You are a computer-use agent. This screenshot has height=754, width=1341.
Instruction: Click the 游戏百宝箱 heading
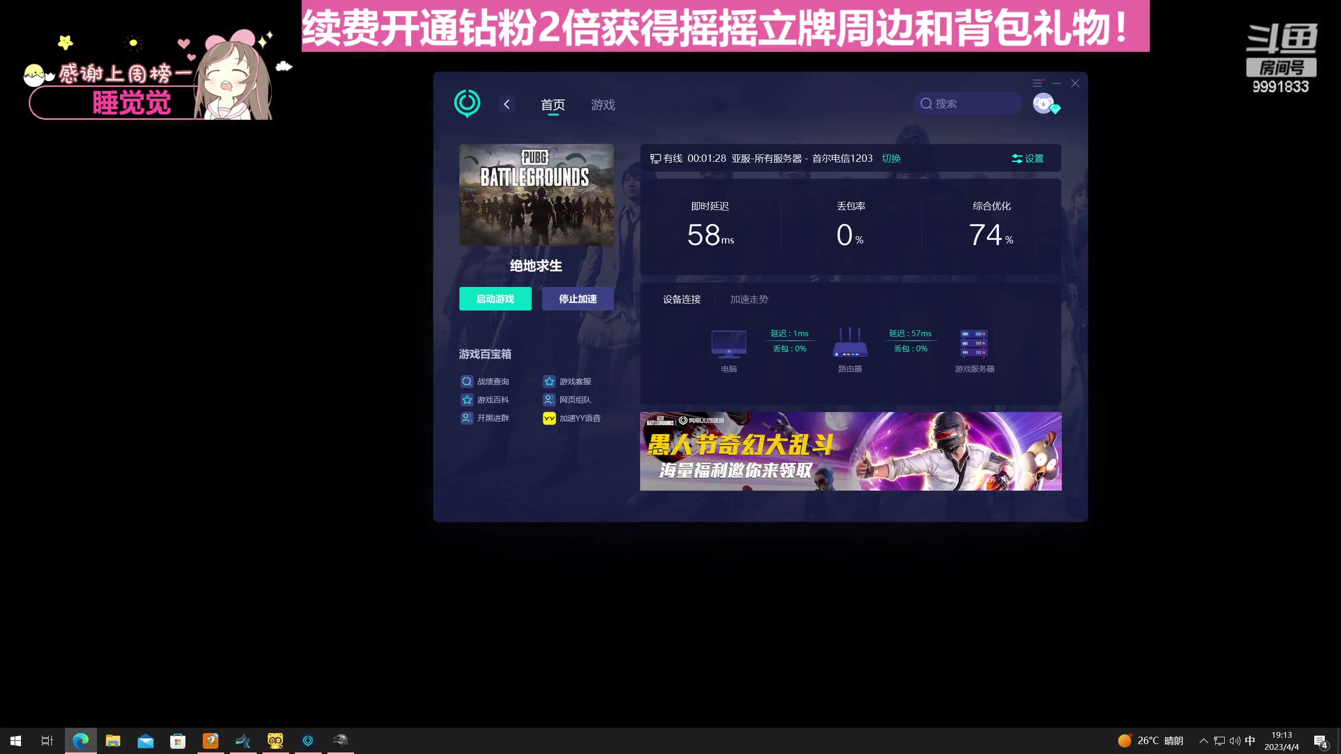pyautogui.click(x=485, y=354)
